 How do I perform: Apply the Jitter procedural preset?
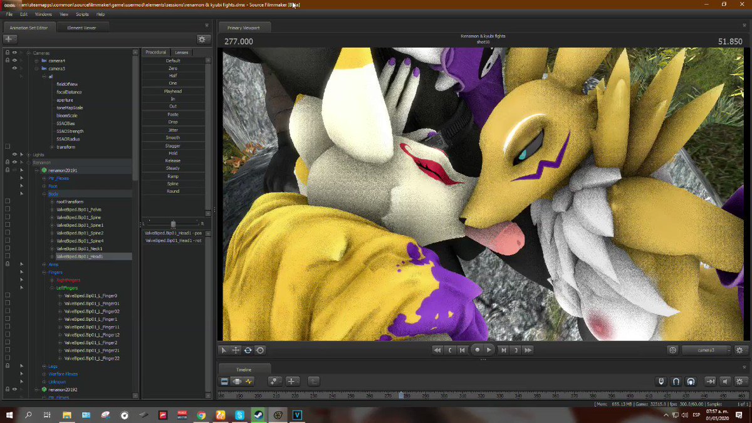click(173, 130)
